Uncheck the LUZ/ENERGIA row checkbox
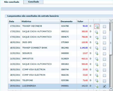Viewport: 113px width, 91px height. click(x=104, y=86)
